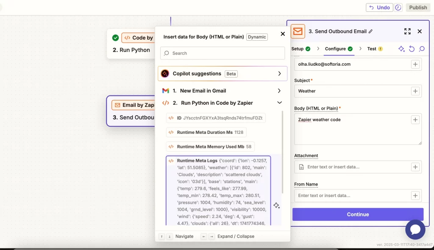This screenshot has height=250, width=434.
Task: Collapse 2. Run Python in Code by Zapier
Action: point(222,103)
